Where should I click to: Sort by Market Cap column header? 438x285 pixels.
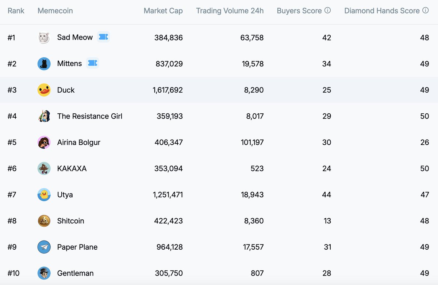pyautogui.click(x=163, y=11)
